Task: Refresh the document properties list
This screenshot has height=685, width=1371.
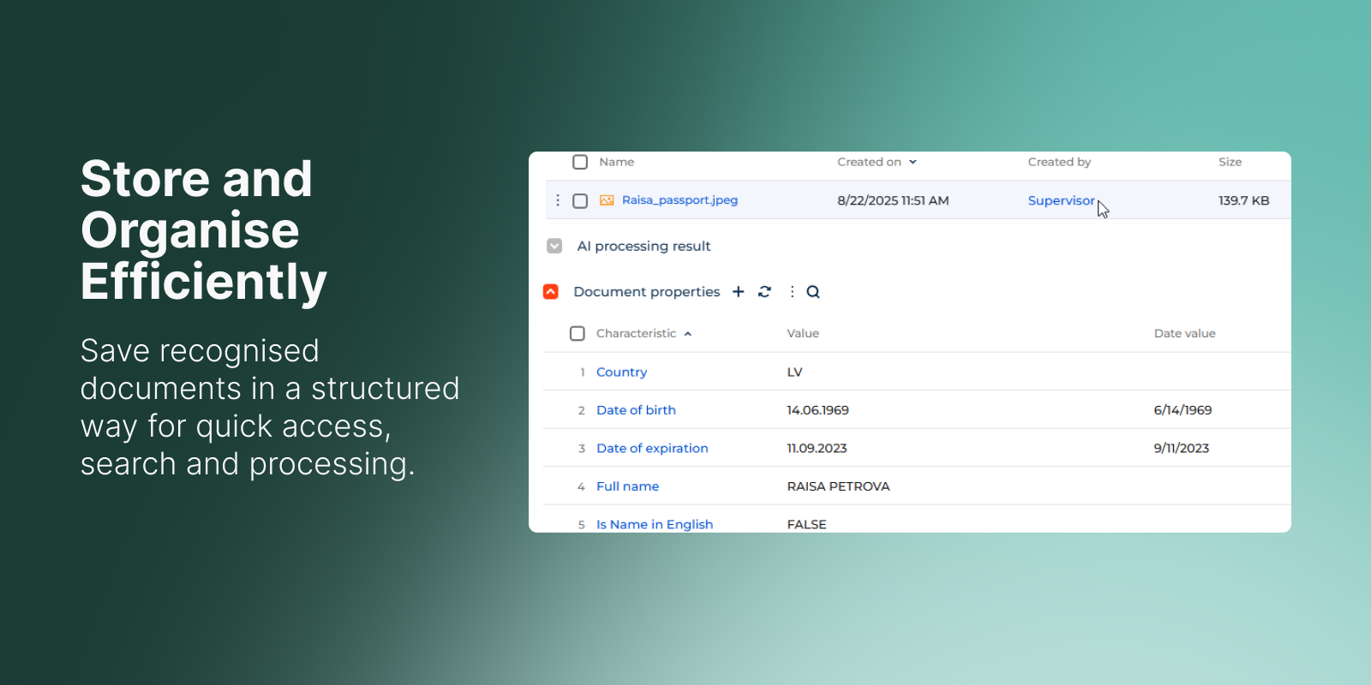Action: [764, 292]
